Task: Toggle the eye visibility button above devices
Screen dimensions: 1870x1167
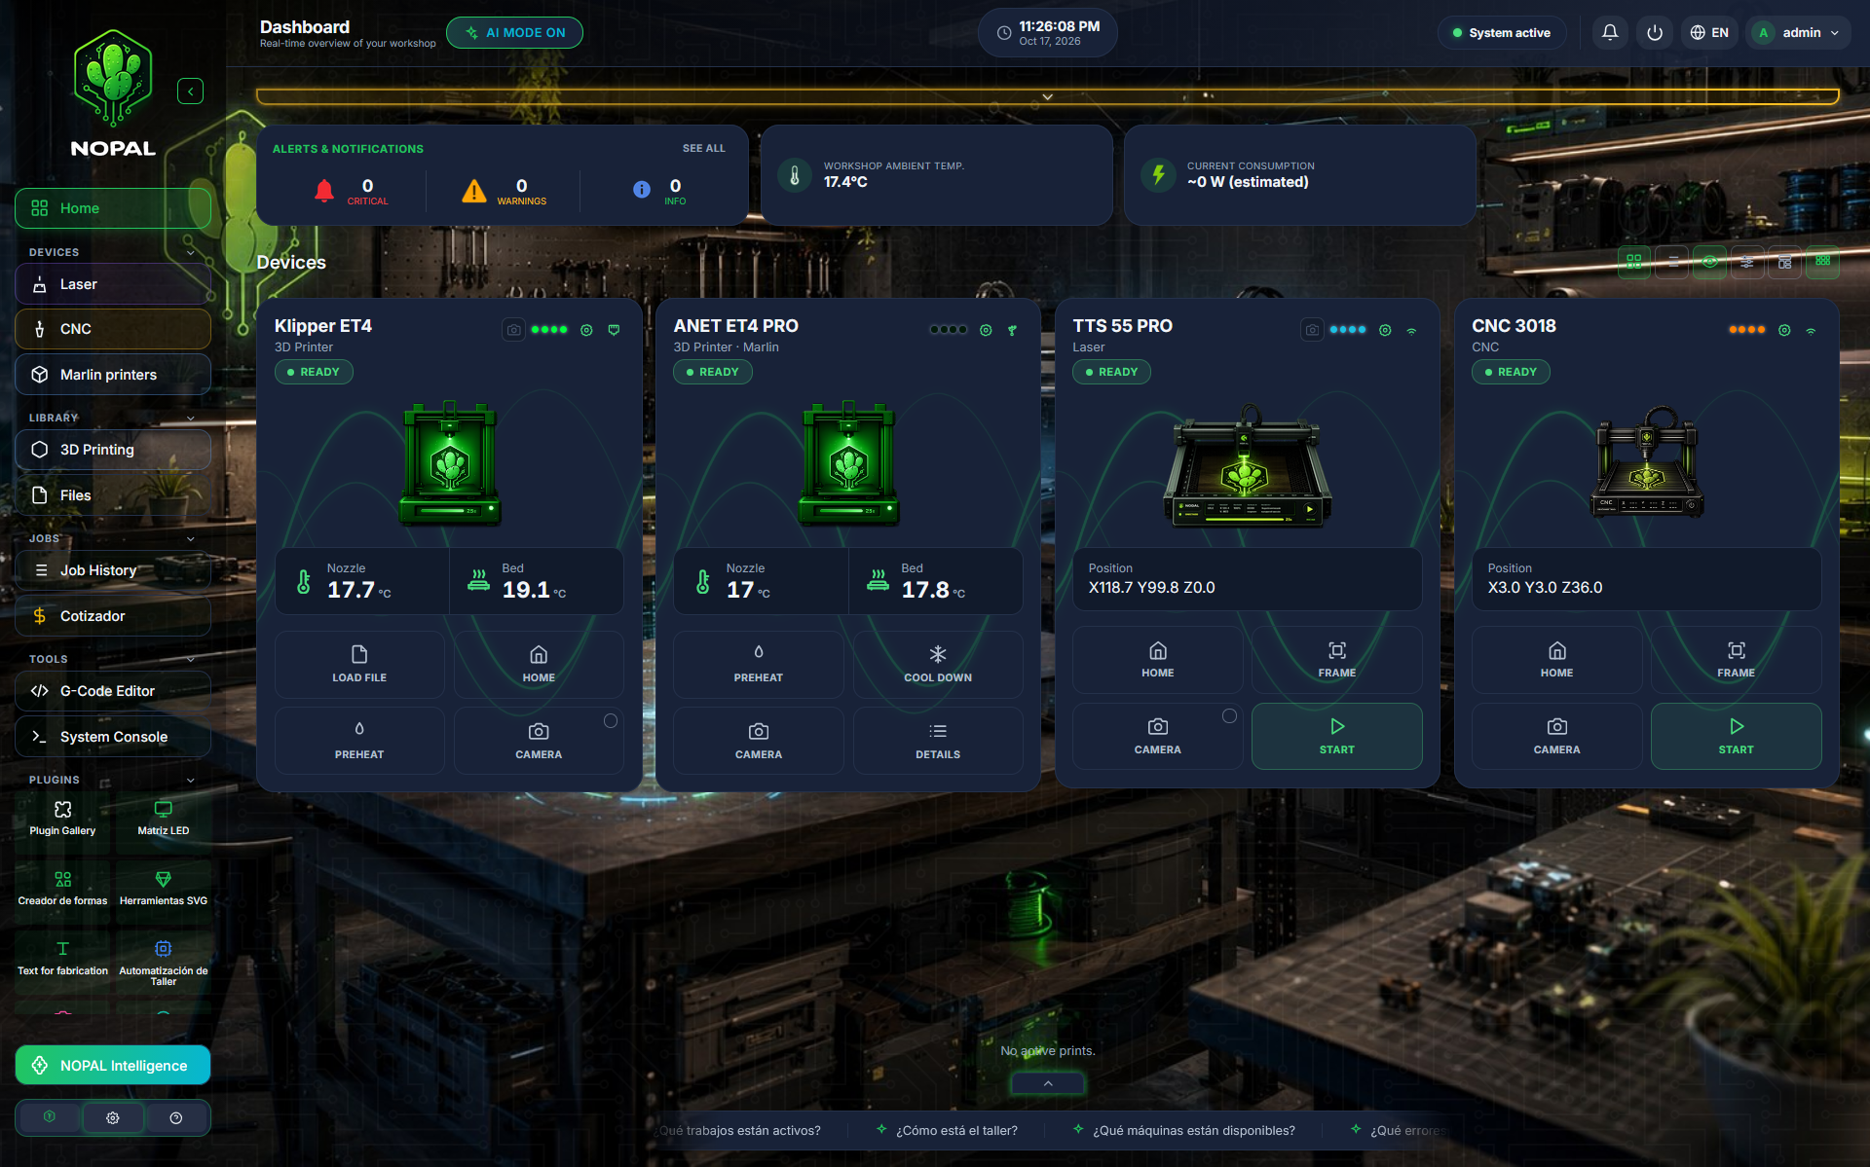Action: click(x=1709, y=261)
